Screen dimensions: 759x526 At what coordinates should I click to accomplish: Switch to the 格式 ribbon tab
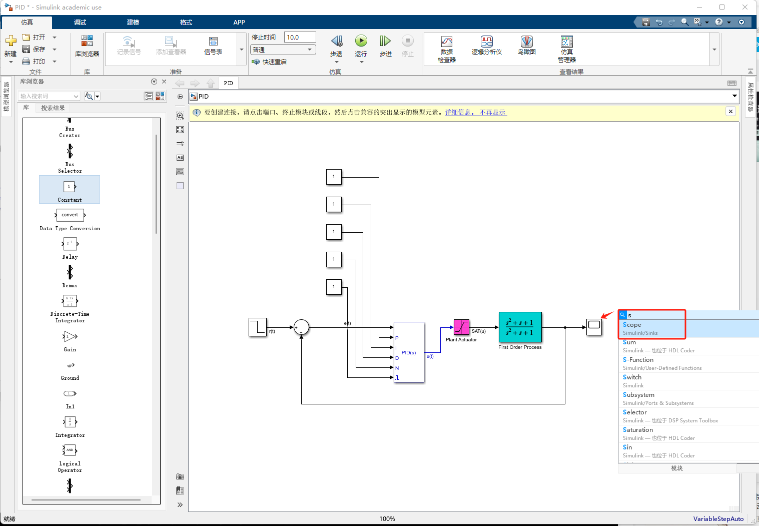tap(186, 23)
